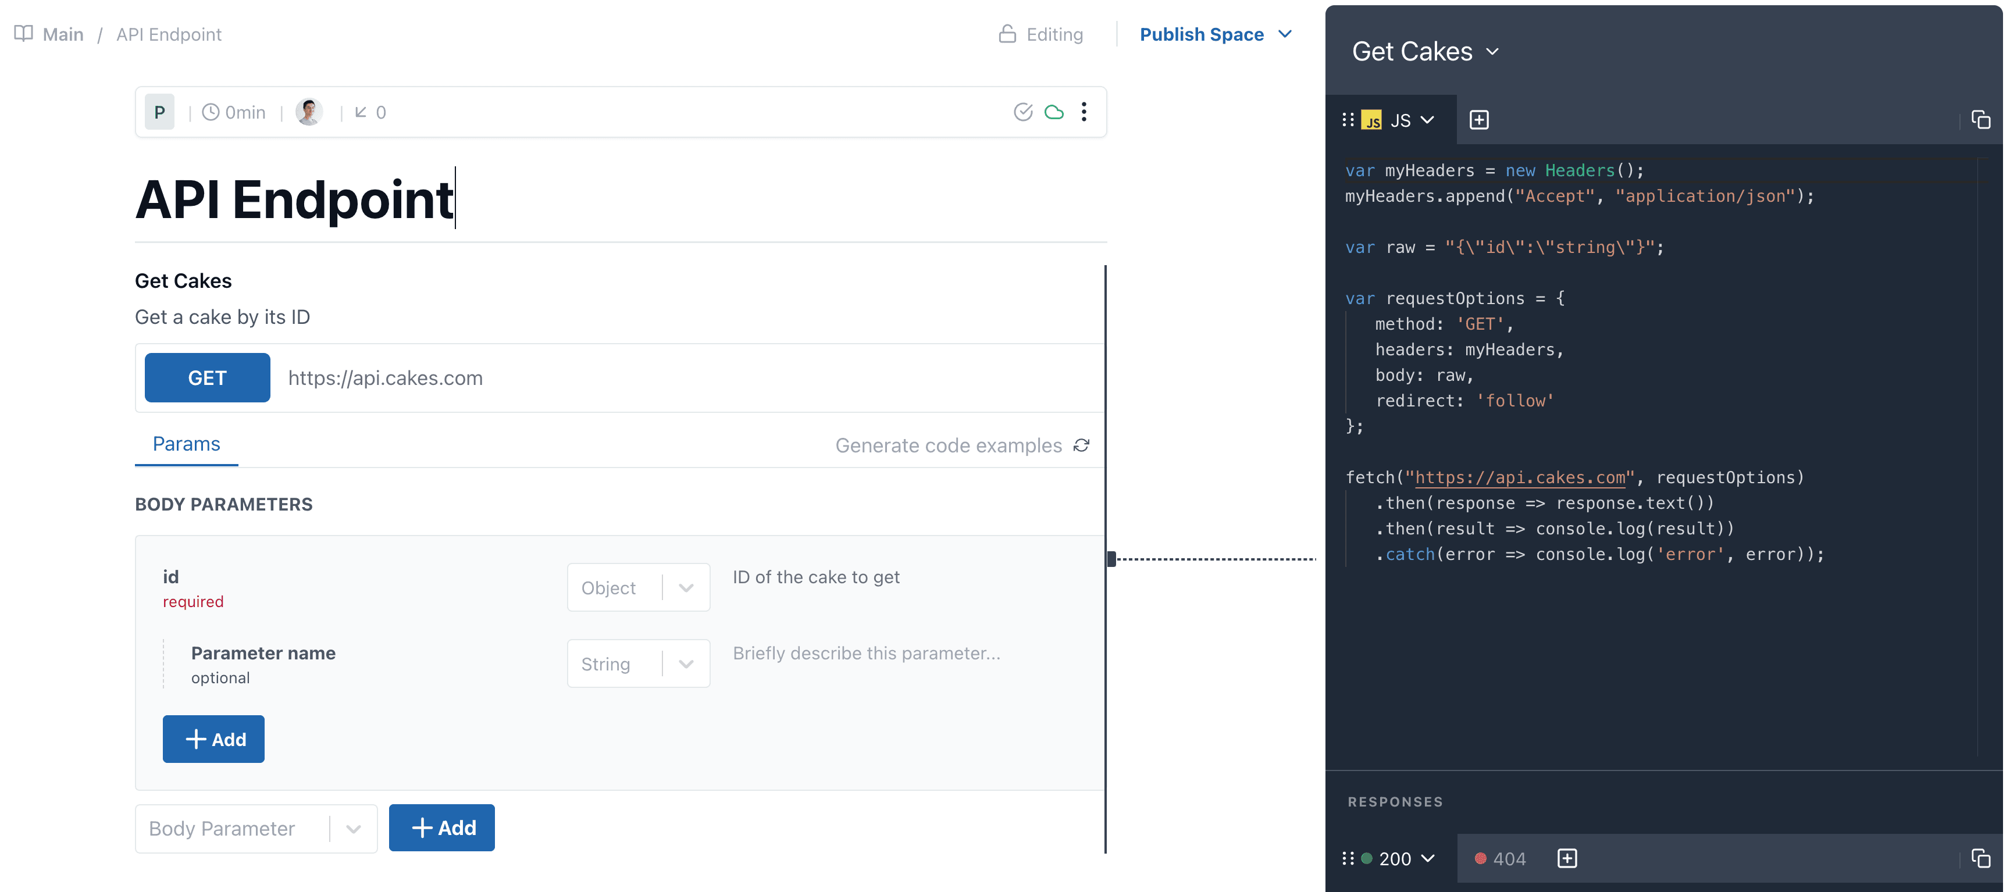Click the RESPONSES section label
This screenshot has height=892, width=2010.
click(1395, 802)
